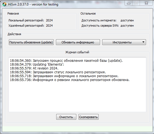Minimize the HiSvn window
154x134 pixels.
[129, 3]
